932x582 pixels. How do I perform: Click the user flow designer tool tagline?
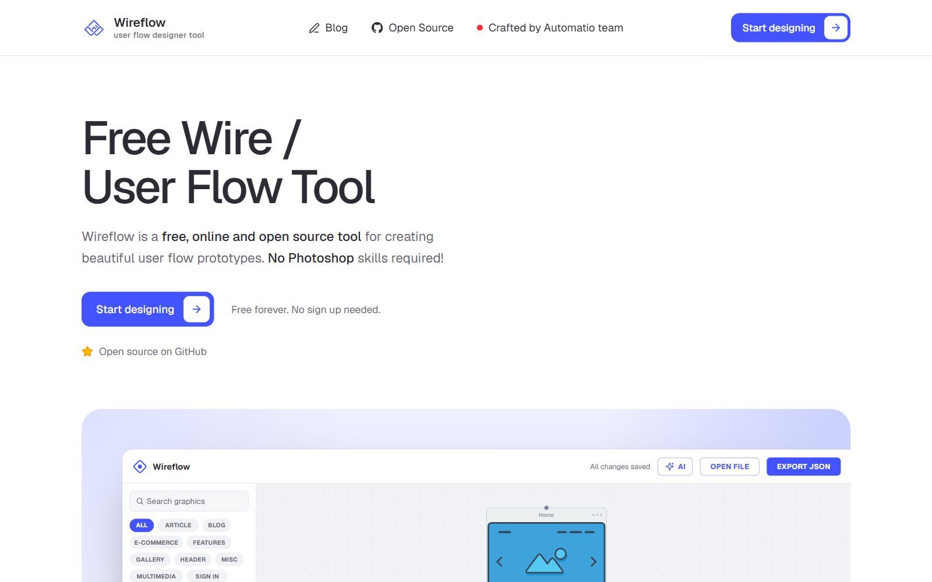159,35
